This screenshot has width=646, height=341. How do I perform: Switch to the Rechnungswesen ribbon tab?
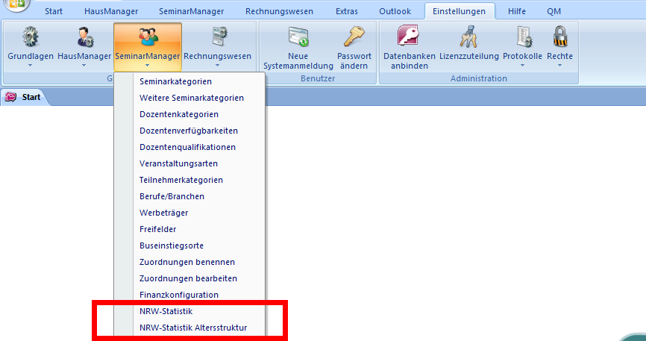tap(279, 11)
